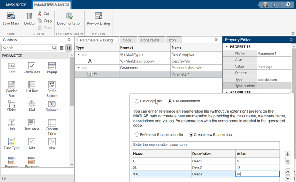This screenshot has height=182, width=296.
Task: Click the Save Mask icon
Action: pos(11,16)
